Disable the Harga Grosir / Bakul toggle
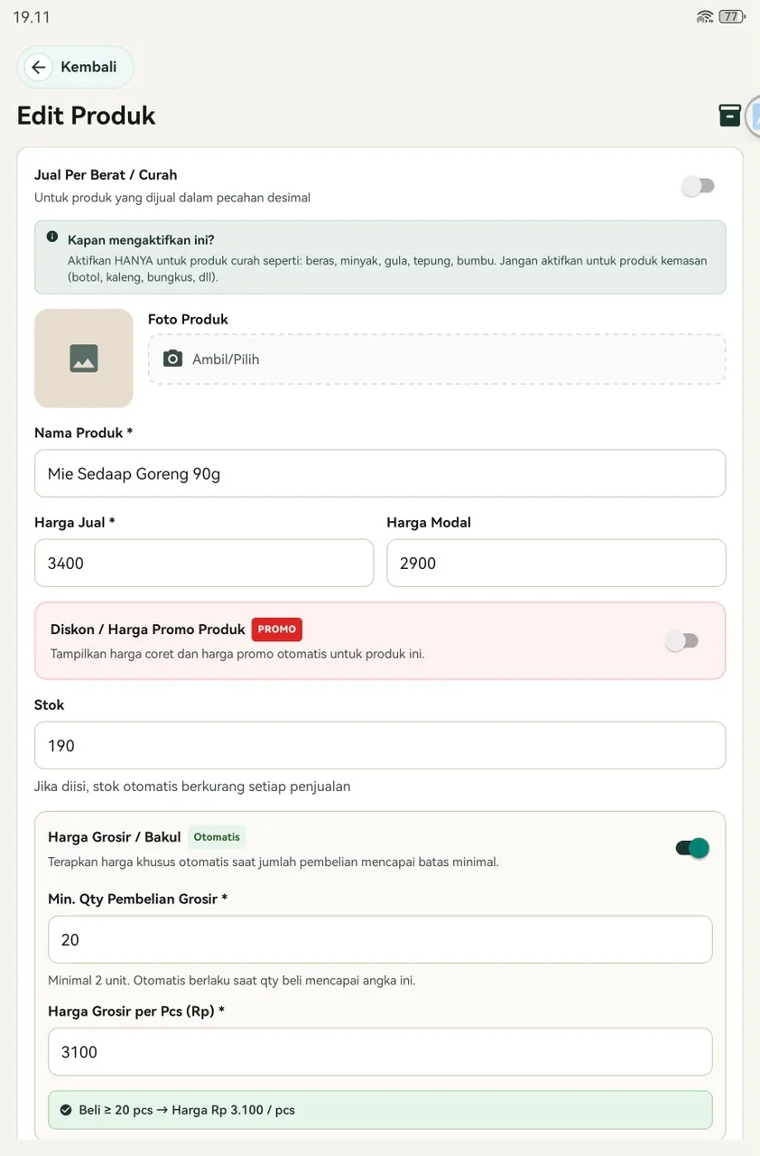This screenshot has width=760, height=1156. pos(692,848)
